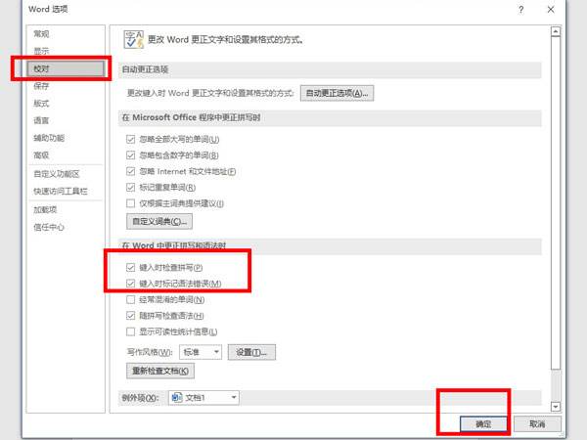The height and width of the screenshot is (440, 587).
Task: Enable 仅根据主词典提供建议 checkbox
Action: point(130,203)
